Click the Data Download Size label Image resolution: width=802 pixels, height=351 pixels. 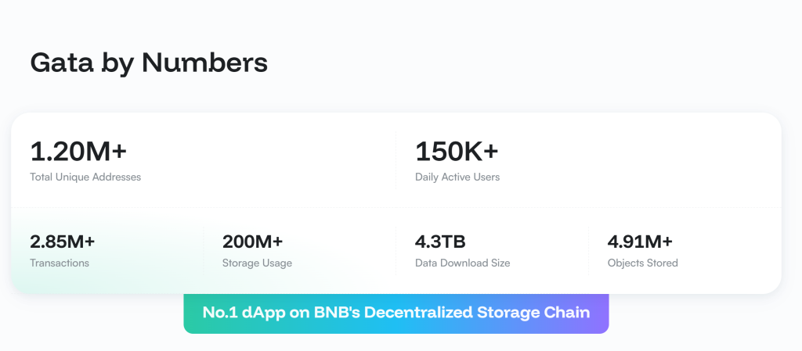point(462,263)
